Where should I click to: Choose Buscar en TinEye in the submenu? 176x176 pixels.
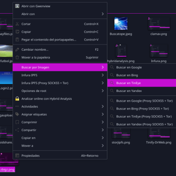(142, 83)
